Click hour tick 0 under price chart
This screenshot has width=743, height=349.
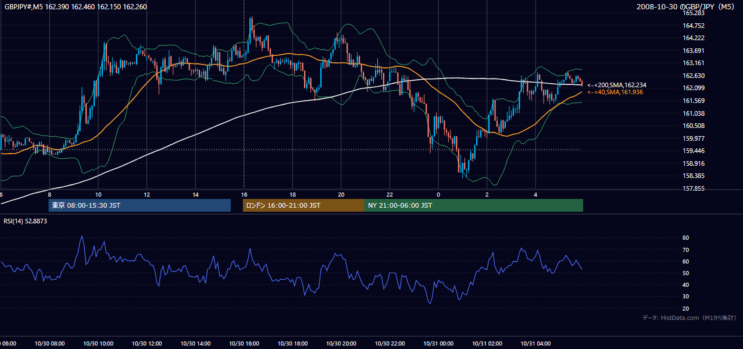coord(438,194)
